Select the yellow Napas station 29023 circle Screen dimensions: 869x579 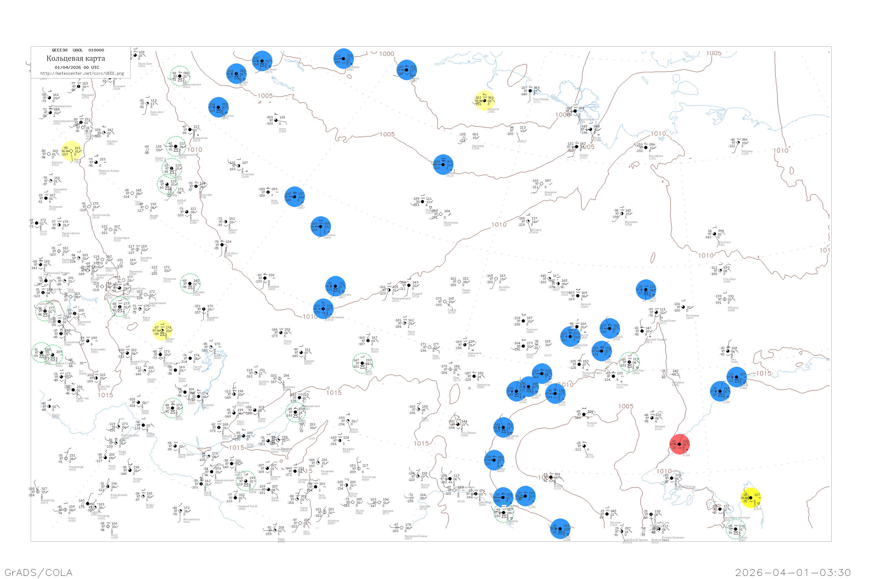coord(71,151)
